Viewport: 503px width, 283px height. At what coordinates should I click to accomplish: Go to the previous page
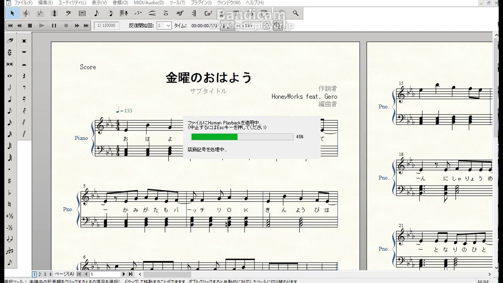coord(86,274)
